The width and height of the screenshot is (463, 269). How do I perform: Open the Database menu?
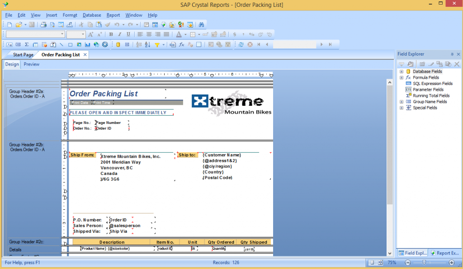pyautogui.click(x=92, y=15)
